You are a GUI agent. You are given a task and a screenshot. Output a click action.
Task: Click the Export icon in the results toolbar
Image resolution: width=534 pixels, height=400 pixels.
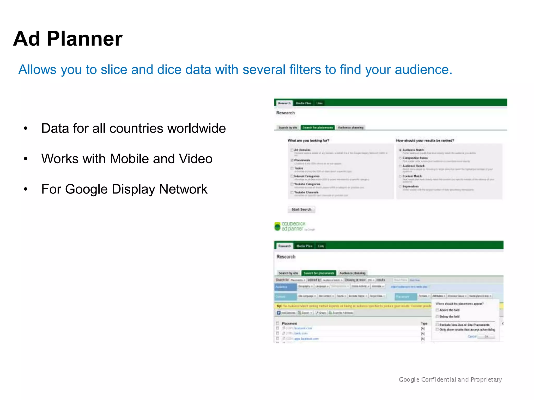tap(299, 313)
